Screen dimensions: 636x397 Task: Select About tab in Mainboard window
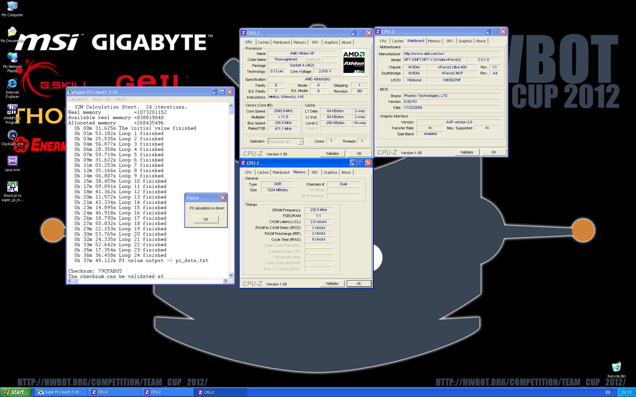point(481,41)
